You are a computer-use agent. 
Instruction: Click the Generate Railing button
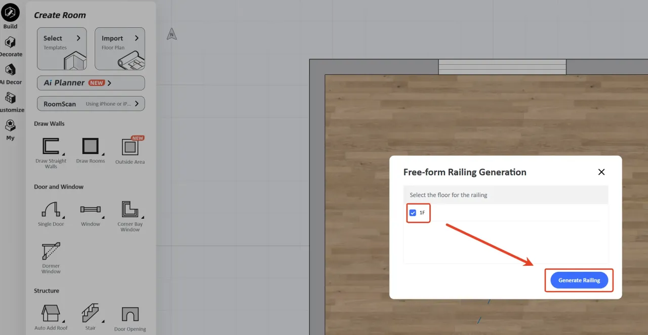tap(579, 280)
